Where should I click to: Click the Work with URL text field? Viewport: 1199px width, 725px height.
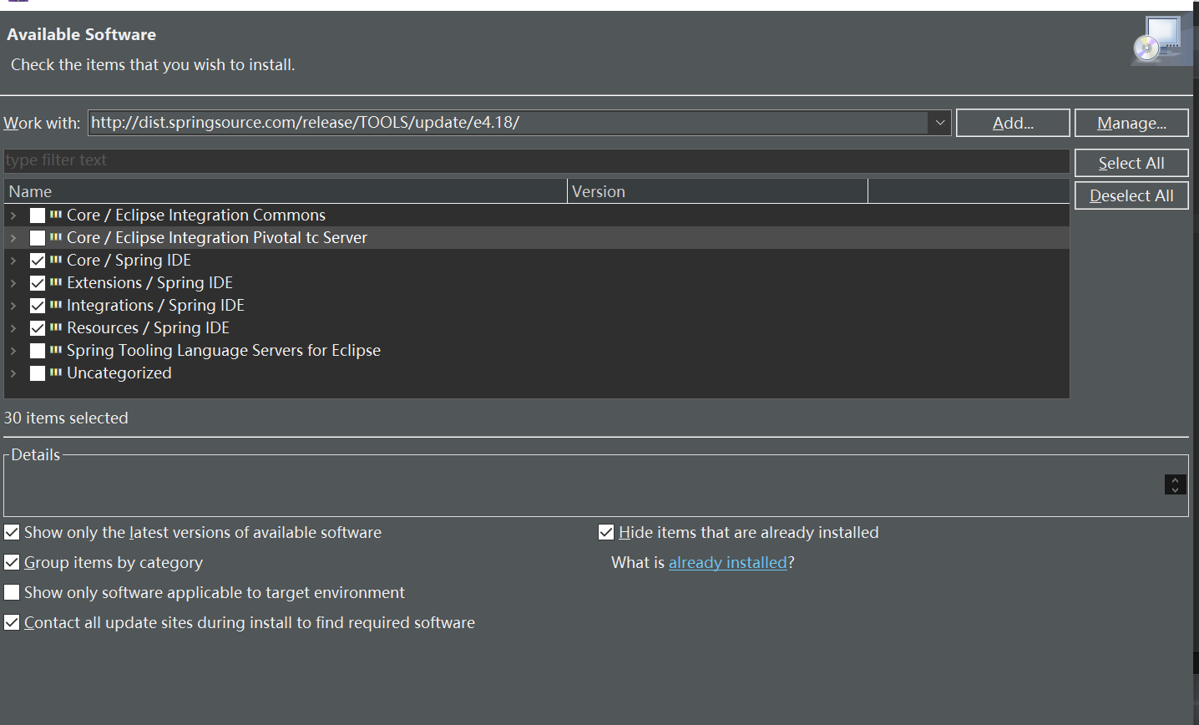point(508,123)
